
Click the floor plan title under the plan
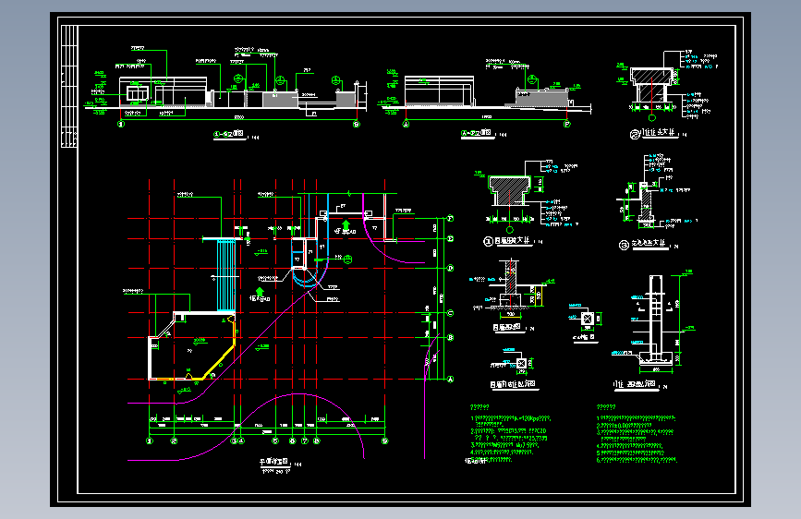[274, 463]
